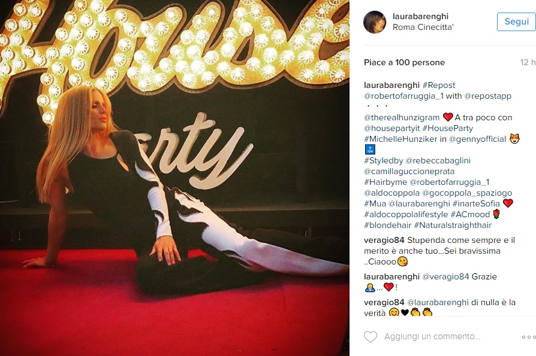Open laurabarenghi username in header
536x356 pixels.
(x=420, y=16)
